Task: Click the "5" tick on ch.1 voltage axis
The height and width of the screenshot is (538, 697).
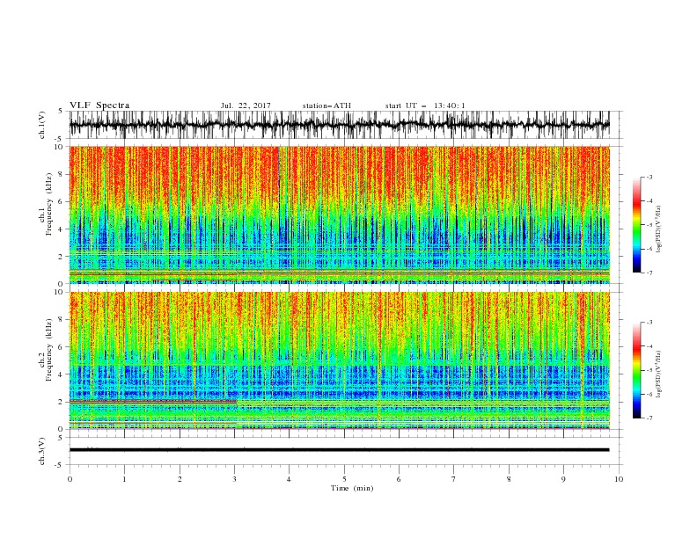Action: 62,112
